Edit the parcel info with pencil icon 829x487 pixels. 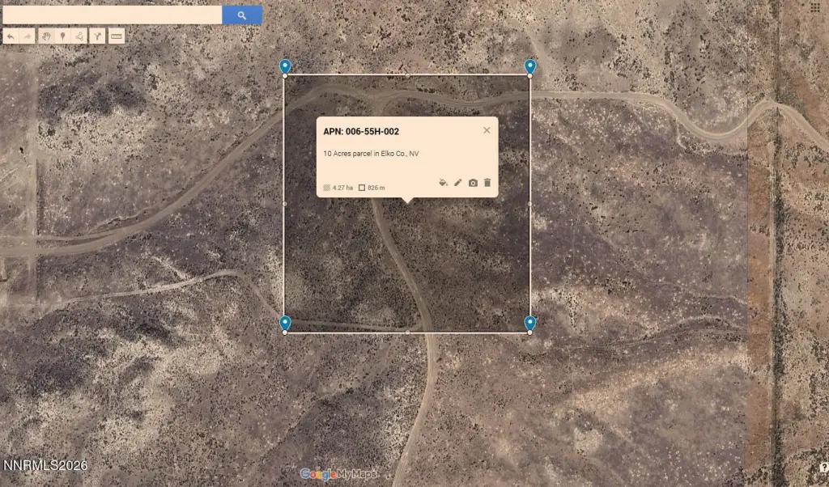tap(457, 183)
